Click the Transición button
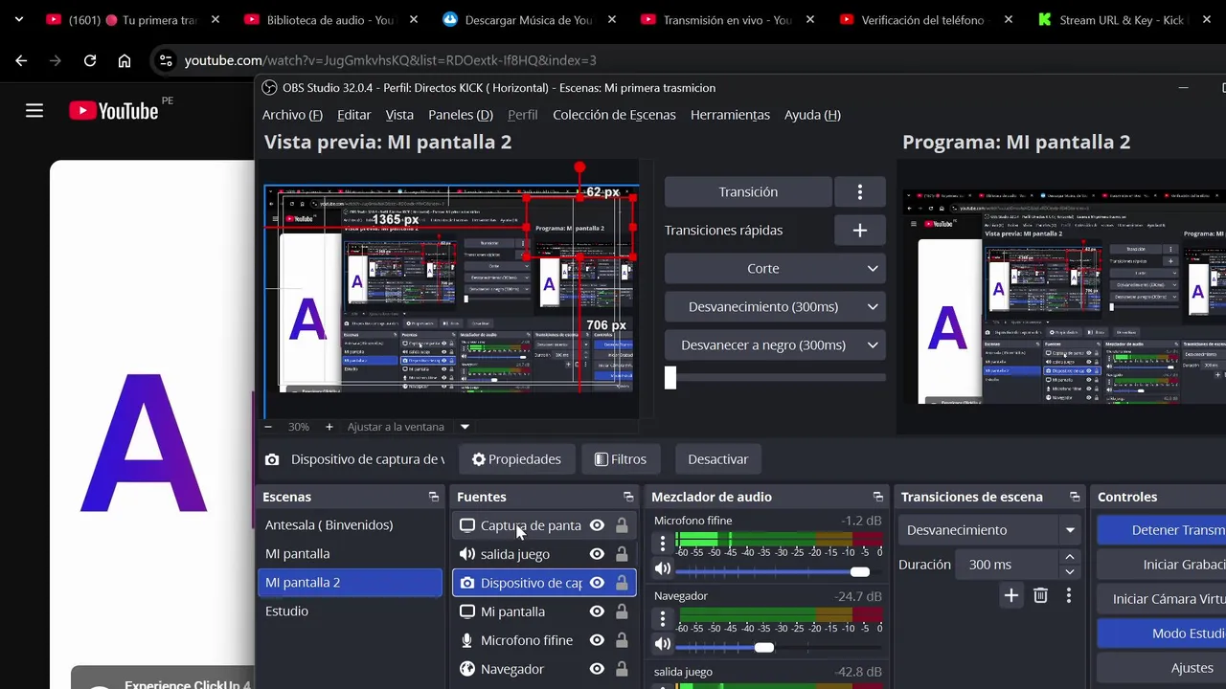 tap(748, 192)
